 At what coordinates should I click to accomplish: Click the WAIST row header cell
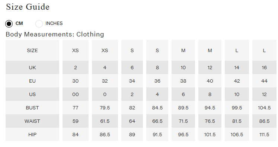click(32, 121)
